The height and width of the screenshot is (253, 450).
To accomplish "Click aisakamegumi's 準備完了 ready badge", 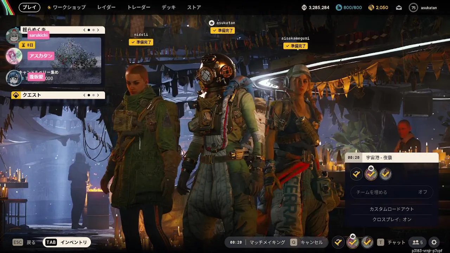I will [296, 46].
